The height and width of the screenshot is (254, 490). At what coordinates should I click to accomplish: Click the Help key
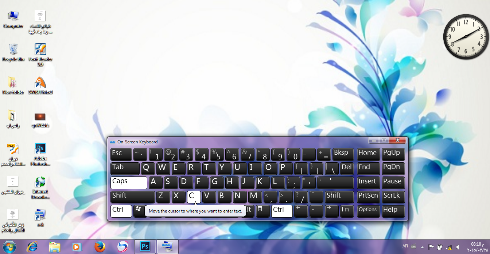pos(393,211)
